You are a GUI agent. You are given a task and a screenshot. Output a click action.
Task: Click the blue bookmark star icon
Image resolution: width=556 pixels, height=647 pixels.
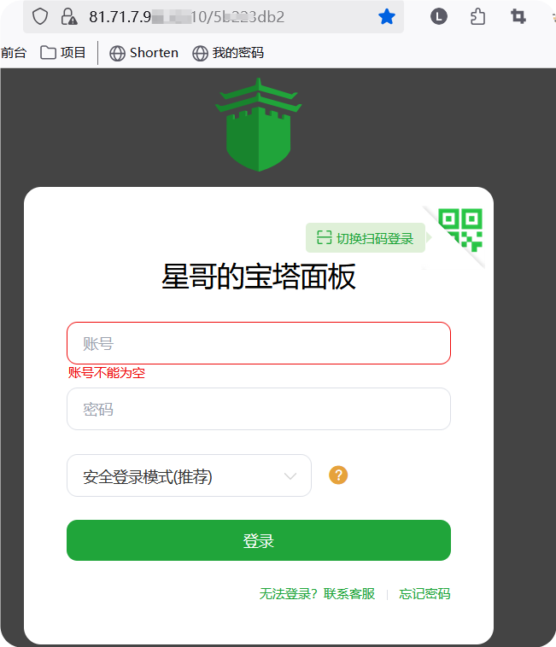point(387,17)
